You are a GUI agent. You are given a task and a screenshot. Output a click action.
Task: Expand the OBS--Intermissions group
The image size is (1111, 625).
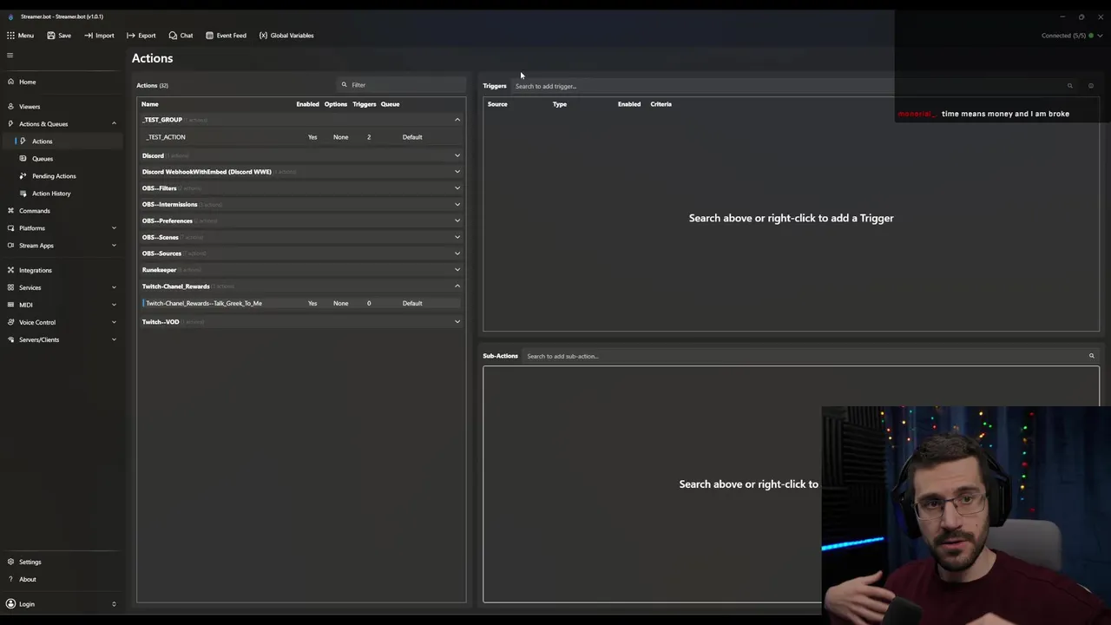pos(457,205)
